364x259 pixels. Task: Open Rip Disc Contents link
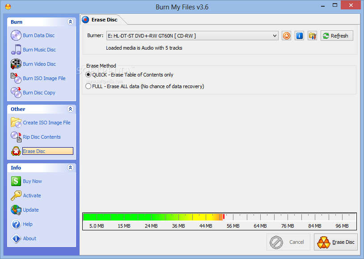[42, 137]
